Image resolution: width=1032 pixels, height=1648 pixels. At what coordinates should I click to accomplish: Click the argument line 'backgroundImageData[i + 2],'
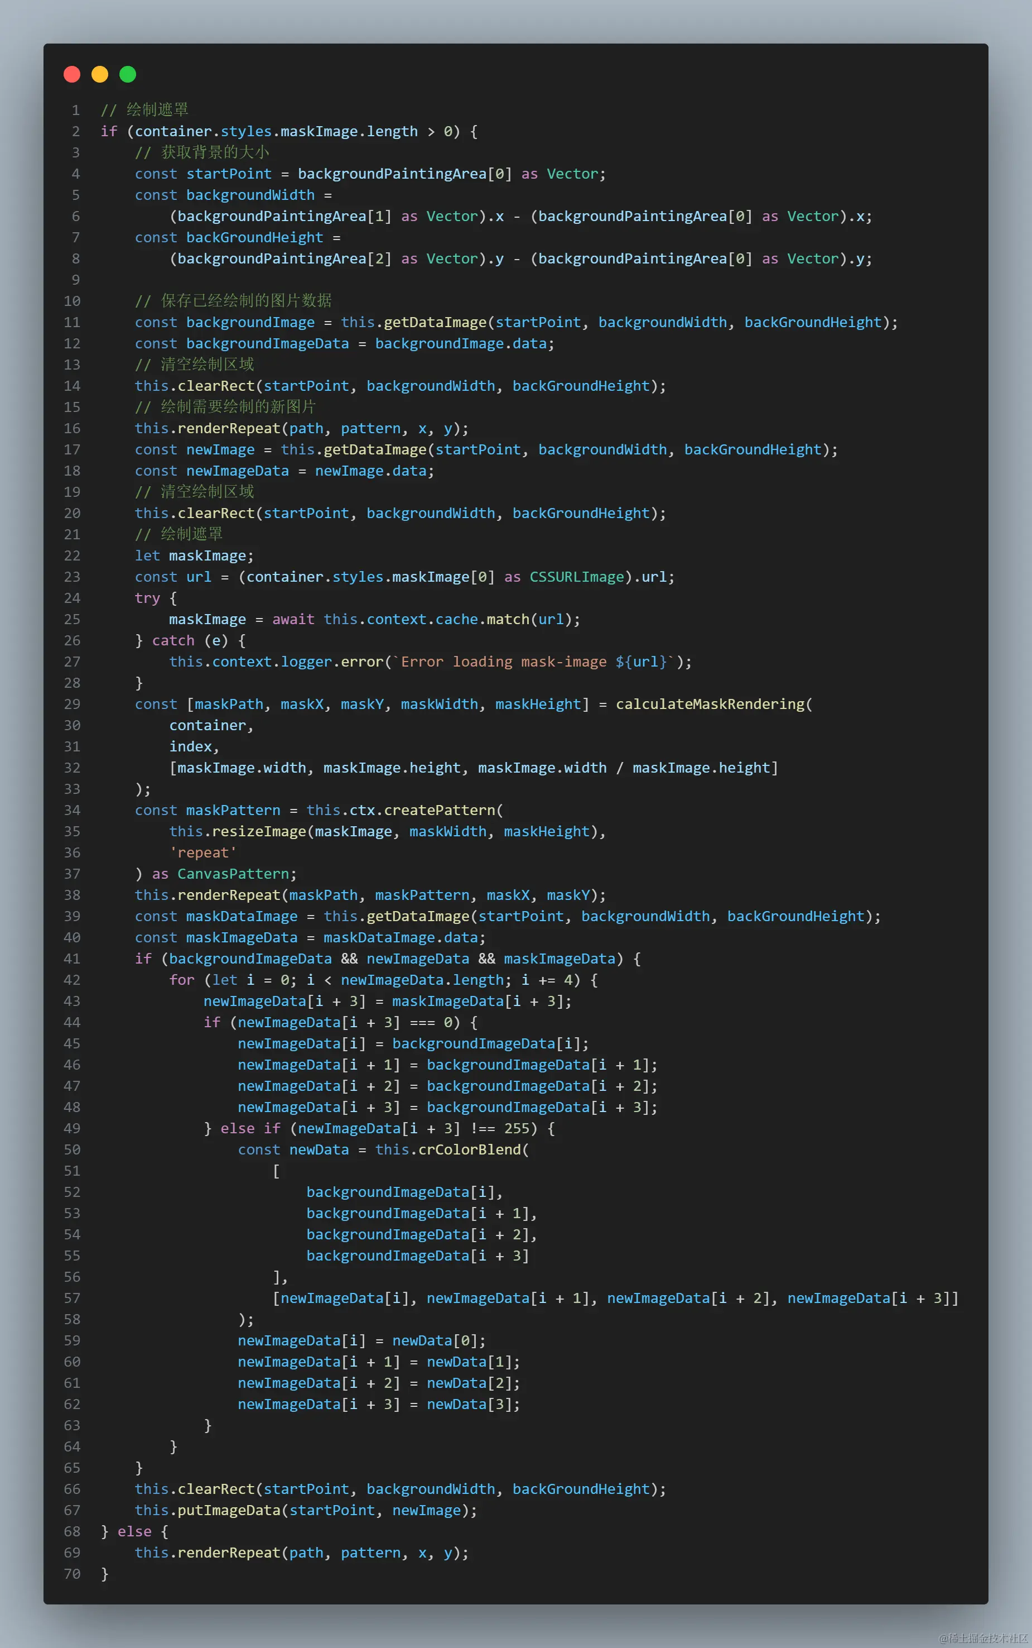pyautogui.click(x=422, y=1234)
